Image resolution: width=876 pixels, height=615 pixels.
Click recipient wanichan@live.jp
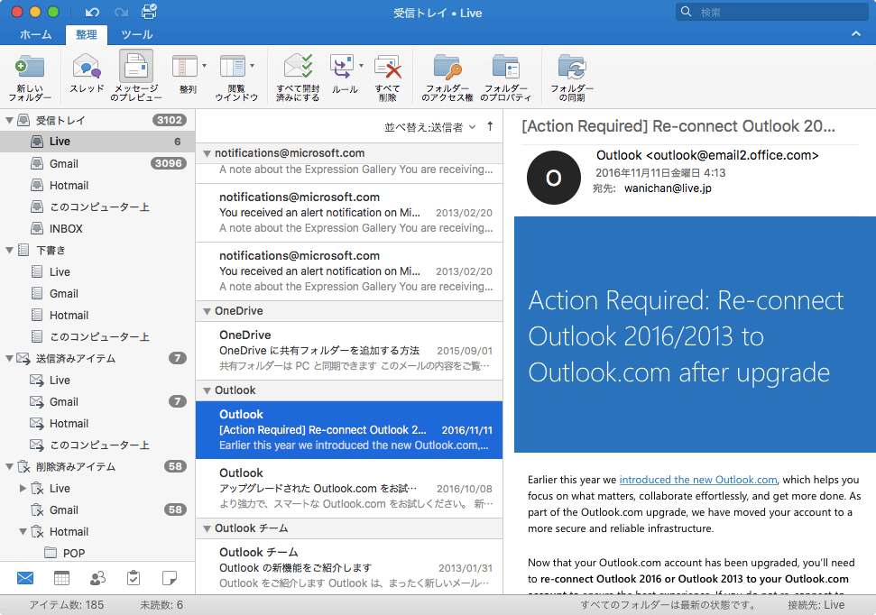[668, 188]
